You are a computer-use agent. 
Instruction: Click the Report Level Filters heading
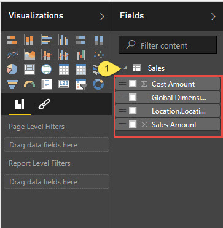click(x=39, y=163)
